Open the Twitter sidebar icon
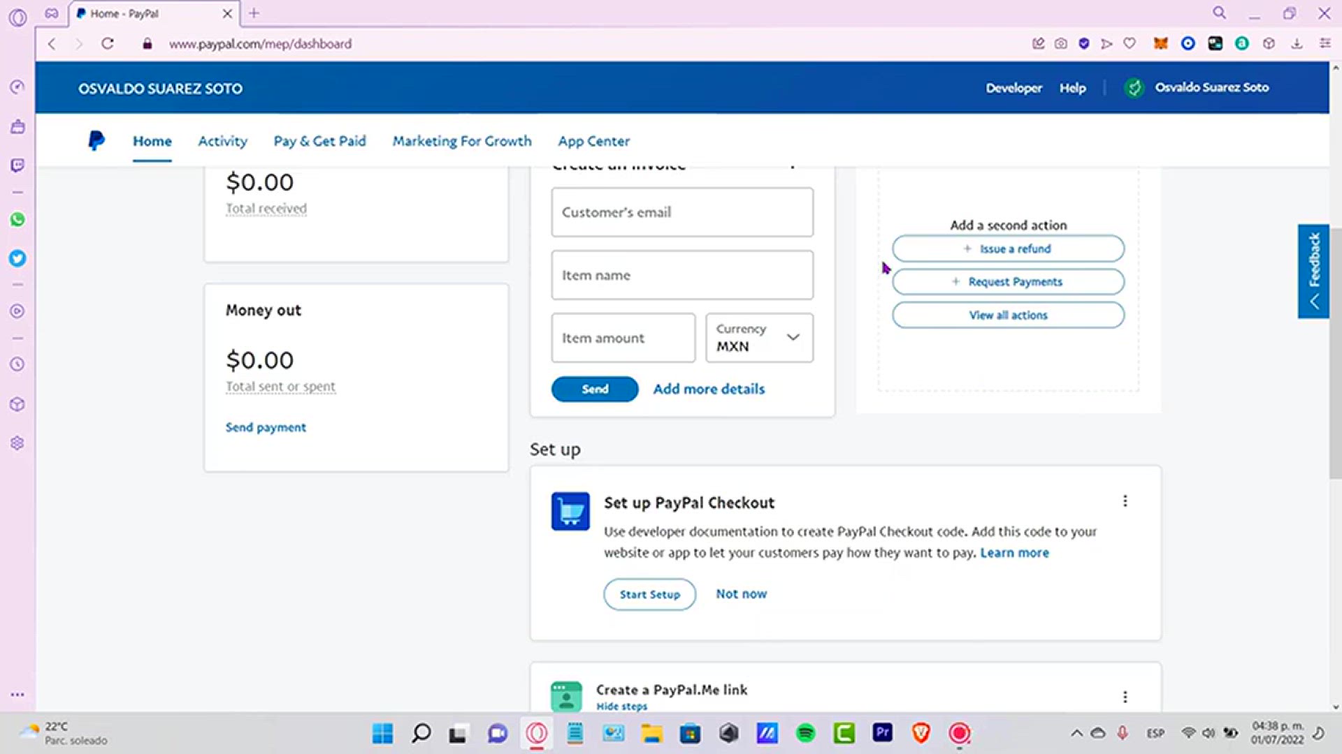This screenshot has width=1342, height=754. coord(17,259)
